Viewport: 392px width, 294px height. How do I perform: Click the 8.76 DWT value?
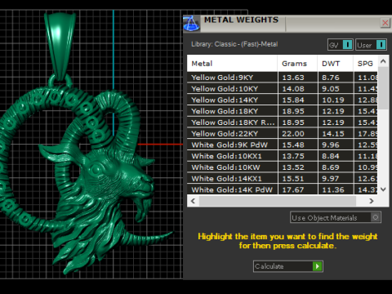coord(331,78)
